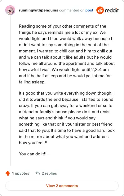The height and width of the screenshot is (196, 124).
Task: Click the reddit wordmark text
Action: tap(112, 10)
